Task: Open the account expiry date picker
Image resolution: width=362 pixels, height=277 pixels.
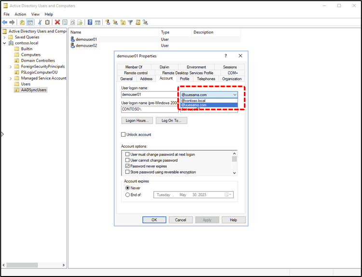Action: pos(228,195)
